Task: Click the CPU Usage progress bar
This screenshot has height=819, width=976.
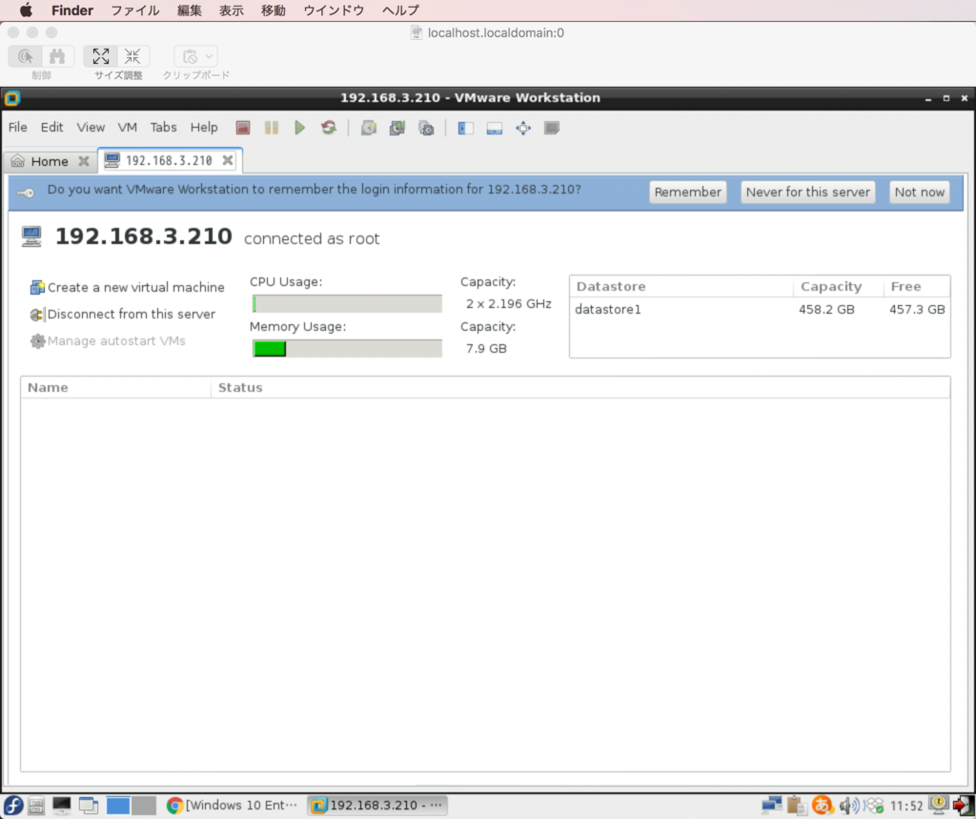Action: point(347,303)
